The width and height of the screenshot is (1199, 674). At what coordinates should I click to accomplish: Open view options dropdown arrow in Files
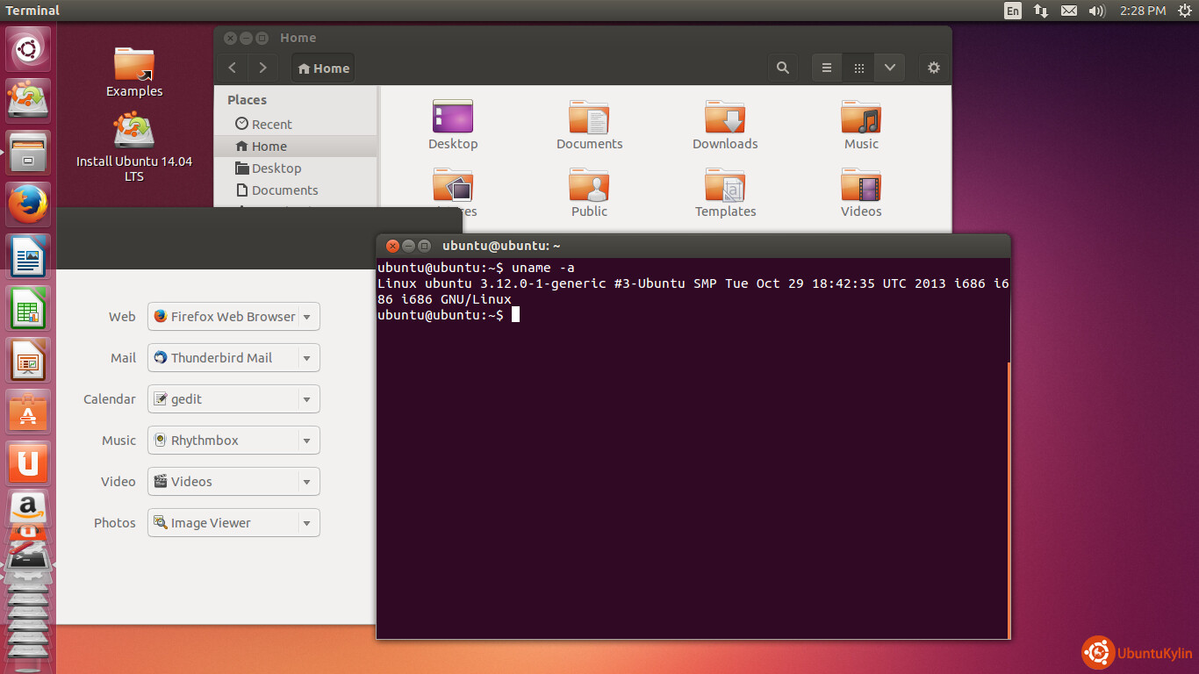click(890, 68)
